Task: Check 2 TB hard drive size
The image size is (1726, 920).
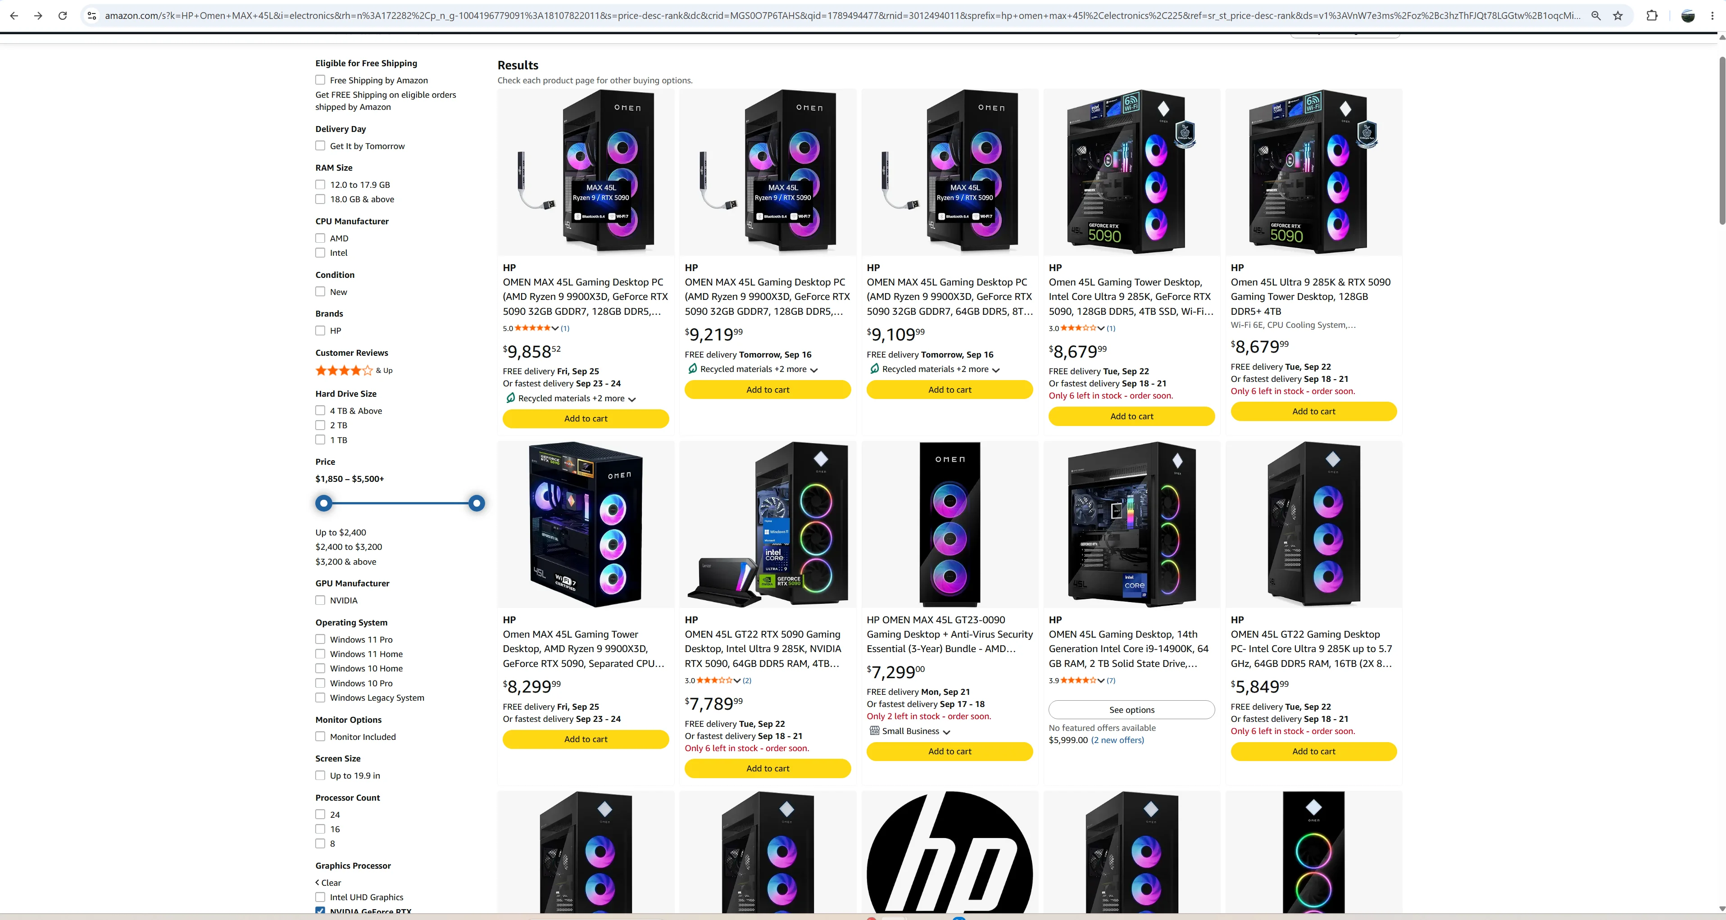Action: click(320, 426)
